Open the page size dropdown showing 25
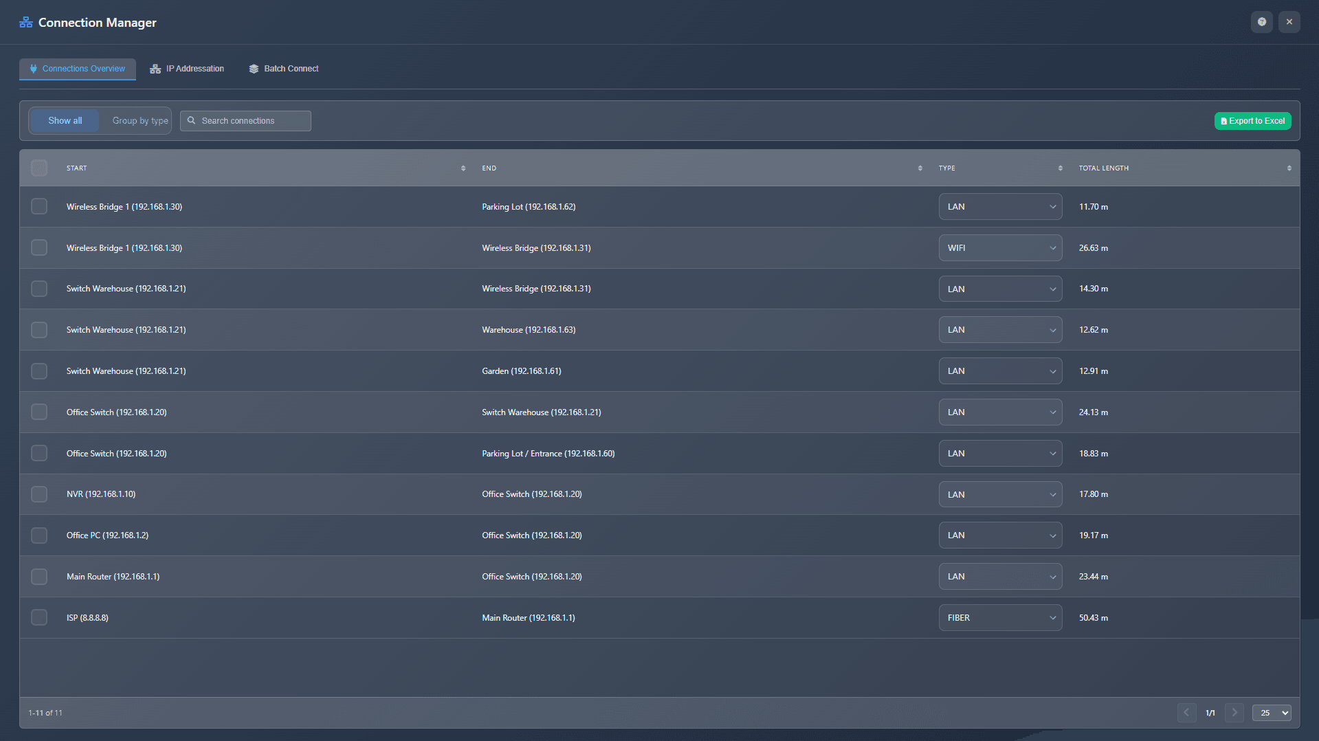This screenshot has width=1319, height=741. click(x=1271, y=713)
